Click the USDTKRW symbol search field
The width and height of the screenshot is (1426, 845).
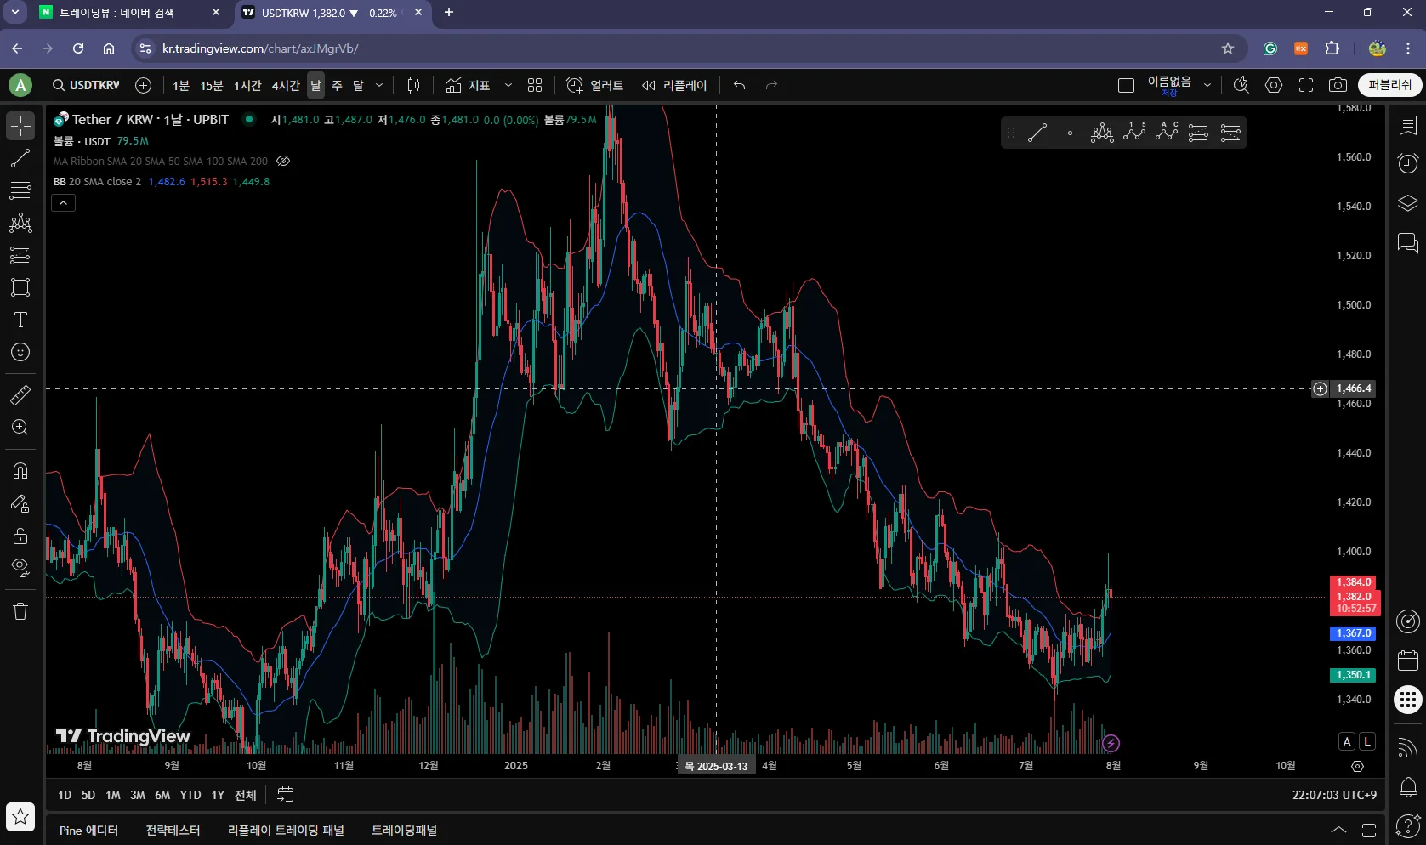[87, 85]
